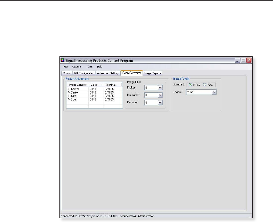Switch to the I/O Configuration tab
The image size is (273, 223).
(x=84, y=73)
